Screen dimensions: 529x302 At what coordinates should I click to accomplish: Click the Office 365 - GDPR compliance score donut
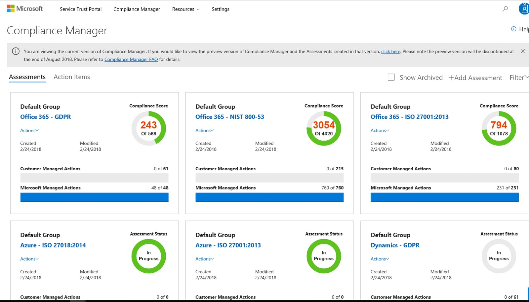(x=149, y=128)
